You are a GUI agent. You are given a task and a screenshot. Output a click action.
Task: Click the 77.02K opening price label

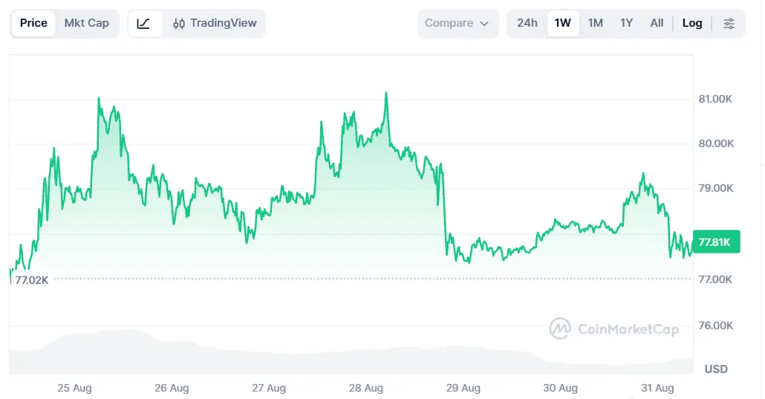coord(32,280)
